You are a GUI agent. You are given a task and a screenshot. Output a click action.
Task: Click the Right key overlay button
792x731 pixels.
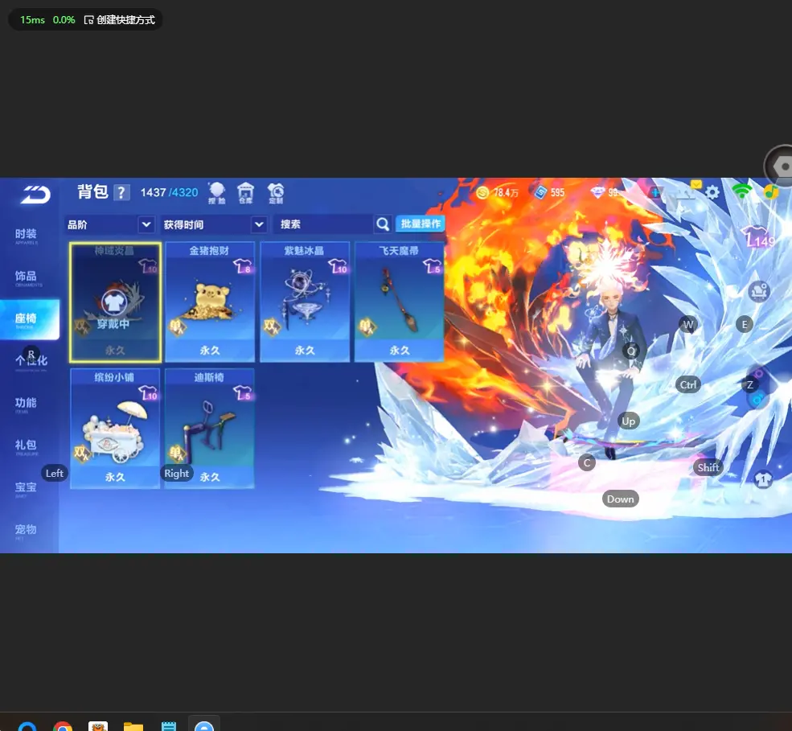point(176,474)
